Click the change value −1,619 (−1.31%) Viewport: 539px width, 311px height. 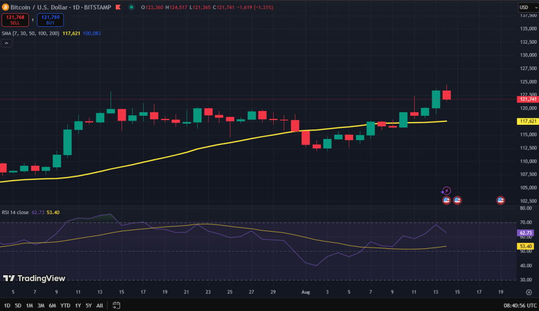255,7
